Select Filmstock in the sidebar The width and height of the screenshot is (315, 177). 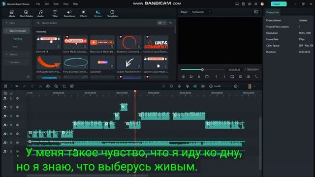click(x=14, y=62)
